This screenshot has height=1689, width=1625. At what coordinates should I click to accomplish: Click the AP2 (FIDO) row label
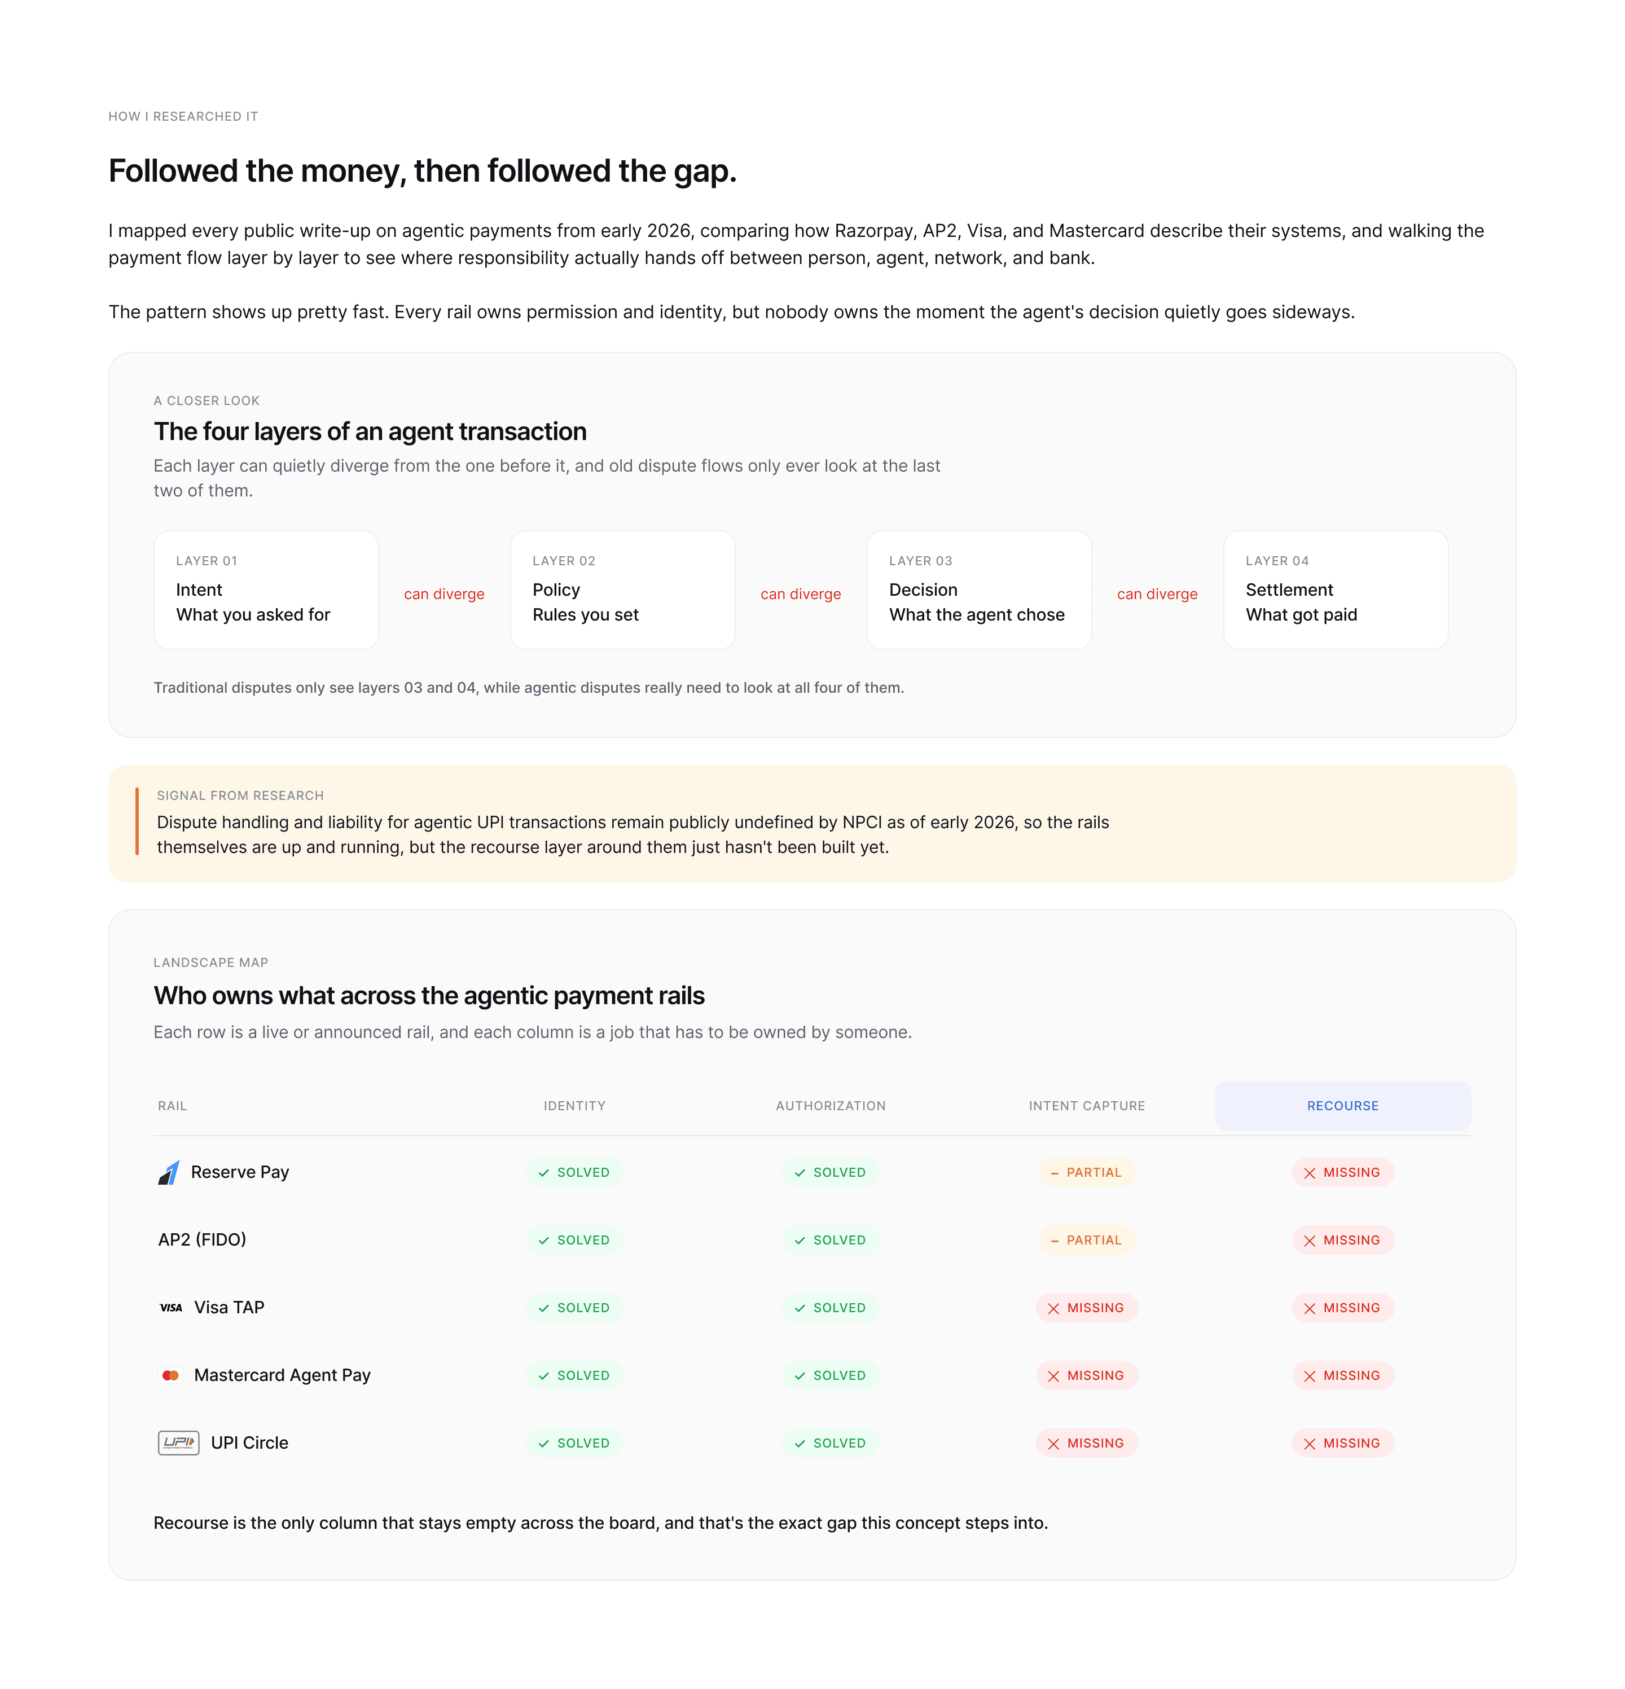[x=202, y=1240]
